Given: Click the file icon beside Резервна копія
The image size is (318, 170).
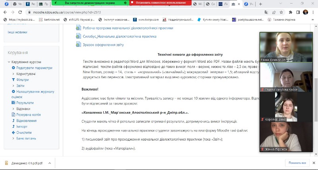Looking at the screenshot, I should 14,114.
